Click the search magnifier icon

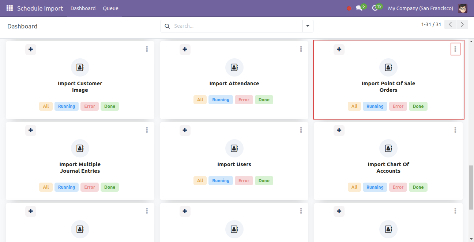click(x=167, y=26)
